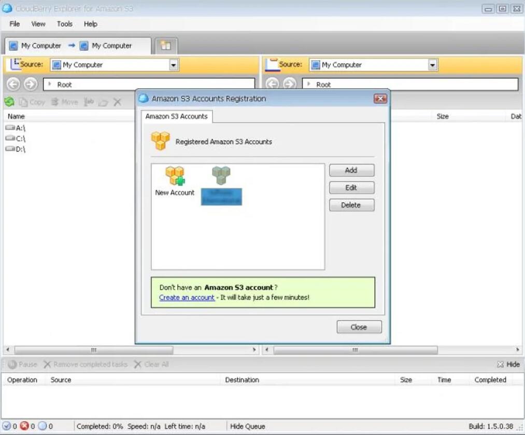Open the left Source dropdown
525x435 pixels.
click(x=174, y=65)
